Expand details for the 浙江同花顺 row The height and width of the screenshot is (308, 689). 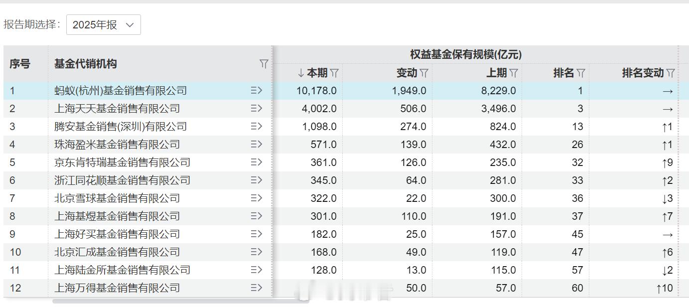[x=256, y=180]
